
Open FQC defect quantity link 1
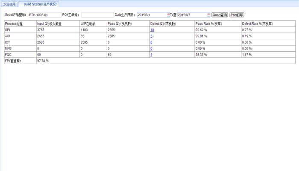point(151,55)
